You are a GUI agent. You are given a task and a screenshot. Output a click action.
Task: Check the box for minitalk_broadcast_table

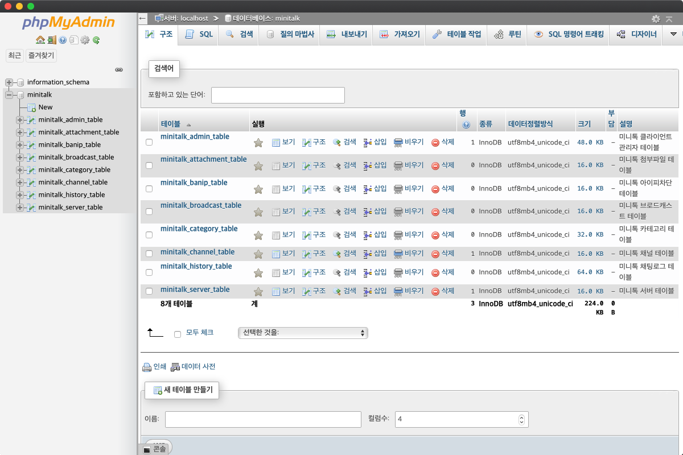click(149, 212)
